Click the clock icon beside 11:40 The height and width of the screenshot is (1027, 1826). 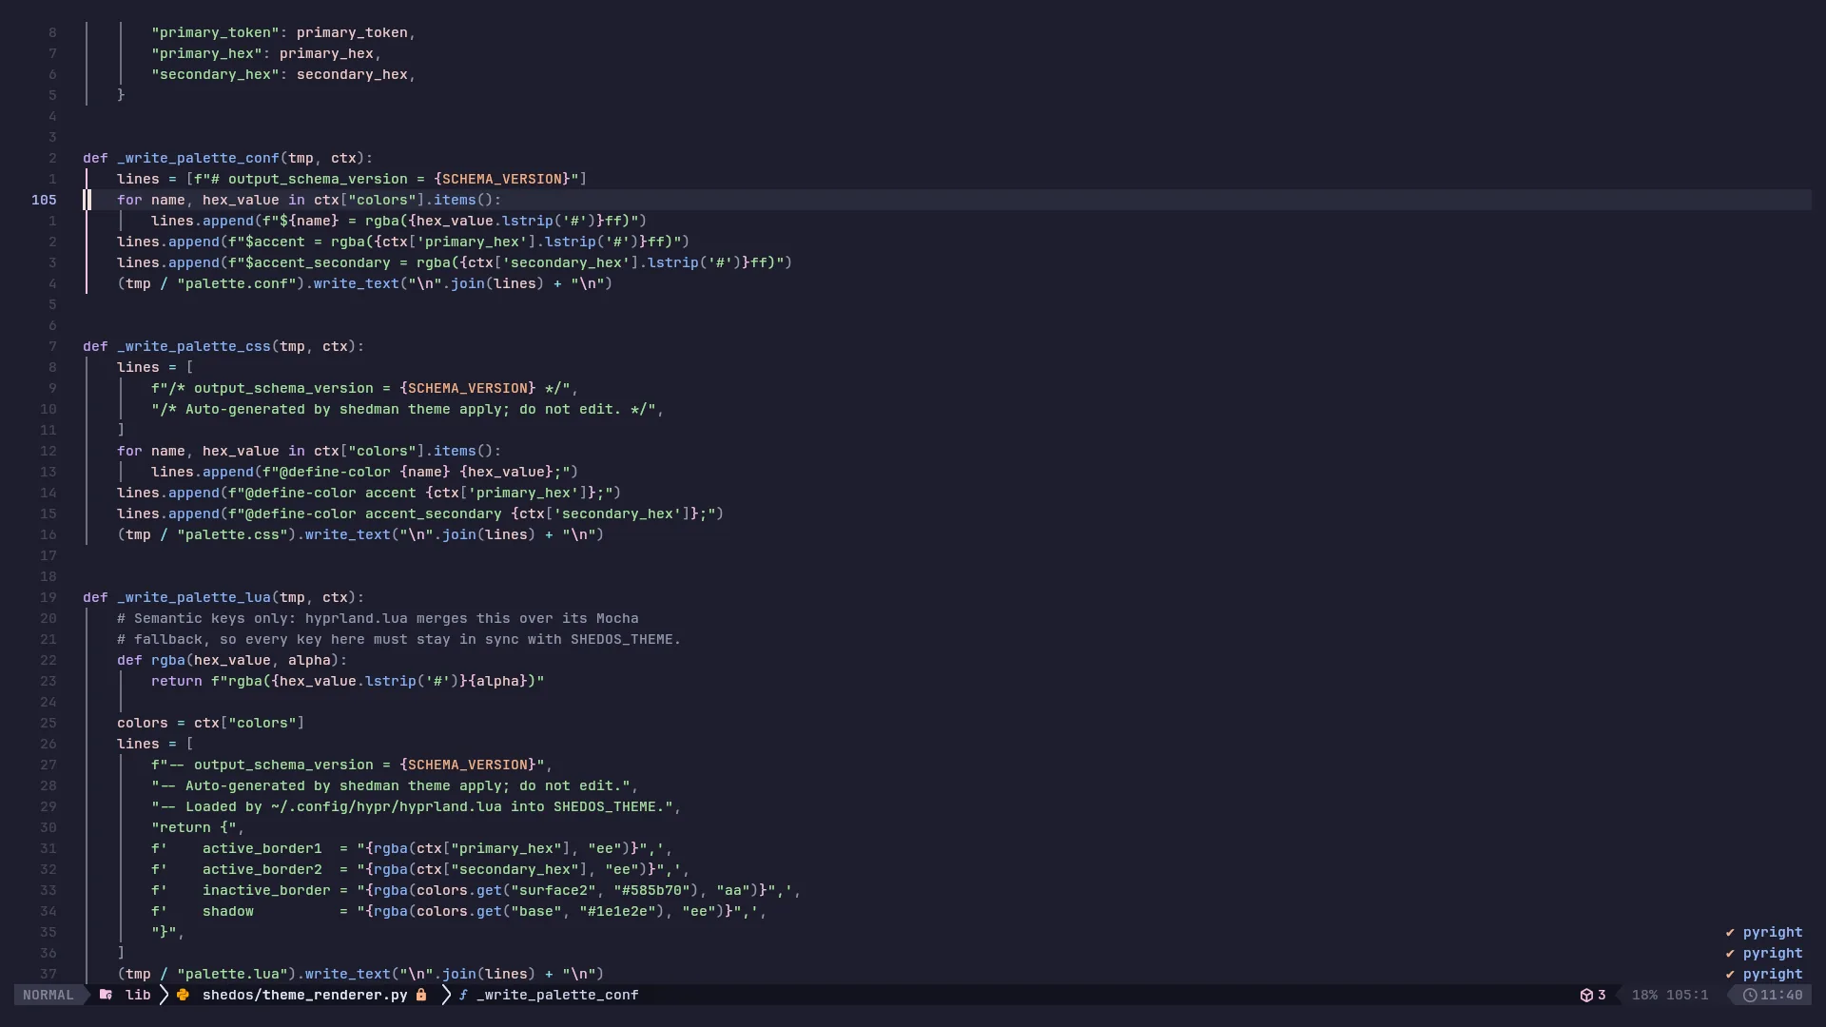[1749, 995]
